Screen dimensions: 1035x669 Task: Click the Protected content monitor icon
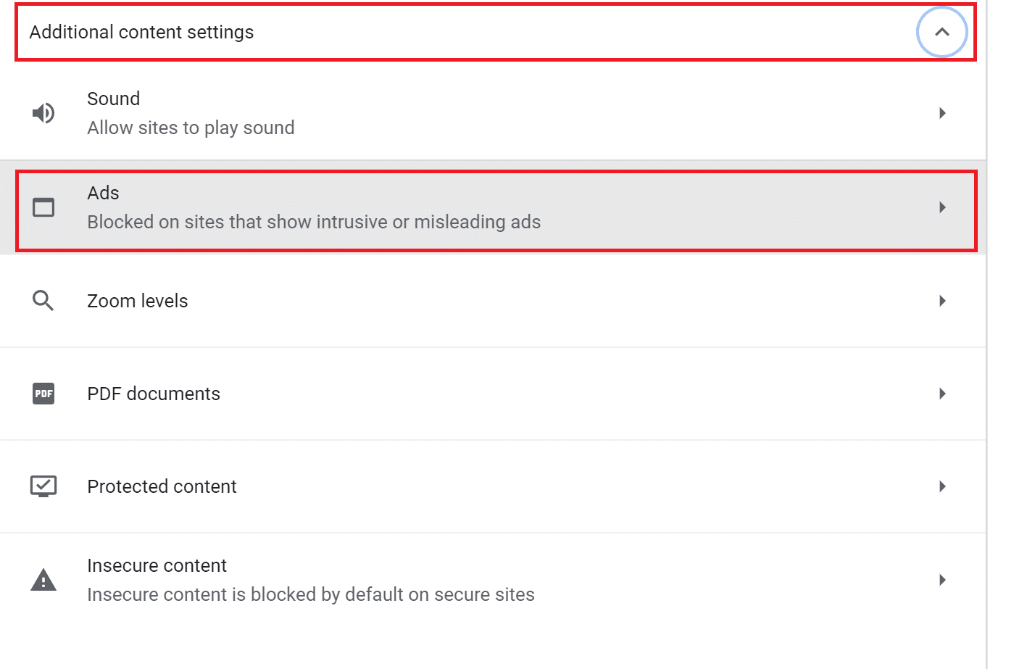(x=43, y=486)
